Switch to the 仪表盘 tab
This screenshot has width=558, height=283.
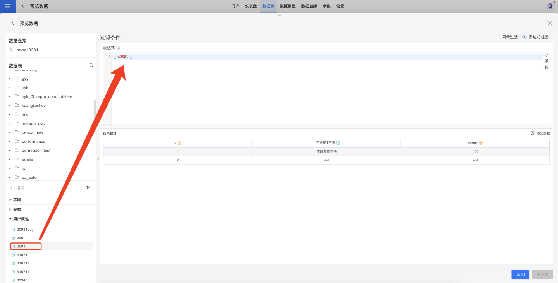coord(251,6)
